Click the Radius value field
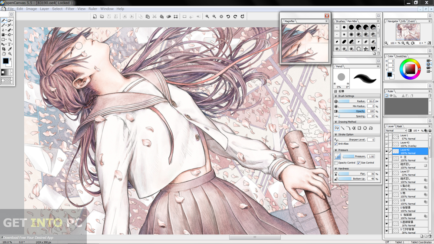This screenshot has height=244, width=434. click(371, 101)
